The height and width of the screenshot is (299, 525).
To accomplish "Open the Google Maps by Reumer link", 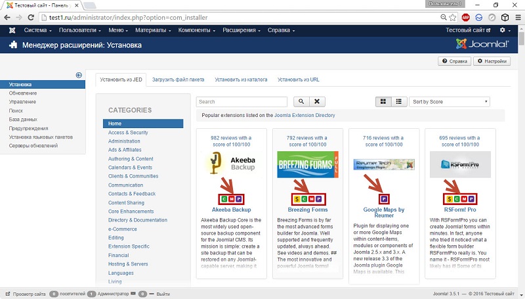I will point(384,212).
